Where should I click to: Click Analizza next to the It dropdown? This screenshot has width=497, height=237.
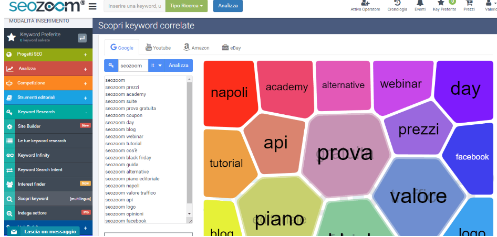point(179,66)
